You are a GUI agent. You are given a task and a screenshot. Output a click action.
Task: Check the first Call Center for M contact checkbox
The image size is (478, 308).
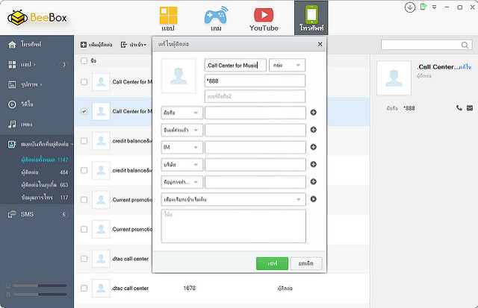coord(84,82)
